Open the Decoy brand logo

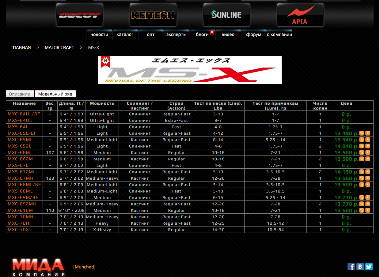[x=80, y=15]
